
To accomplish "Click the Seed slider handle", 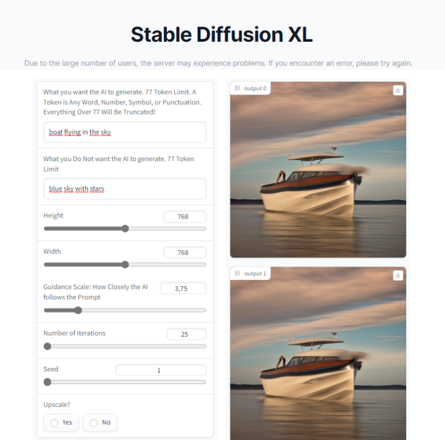I will coord(48,382).
